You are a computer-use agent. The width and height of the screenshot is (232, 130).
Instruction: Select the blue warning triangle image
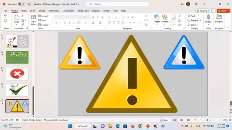(184, 52)
